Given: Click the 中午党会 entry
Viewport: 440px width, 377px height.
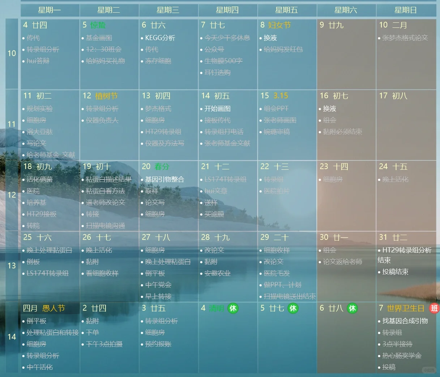Looking at the screenshot, I should [158, 285].
